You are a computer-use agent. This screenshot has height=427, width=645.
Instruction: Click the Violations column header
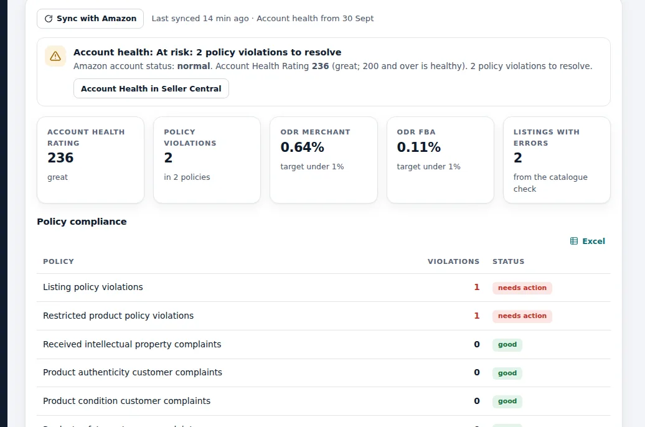[453, 261]
